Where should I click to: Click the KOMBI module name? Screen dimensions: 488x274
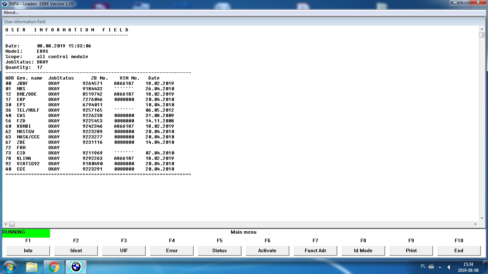(x=24, y=126)
